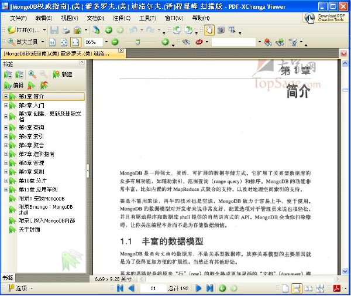Open the 关于封面 bookmark
351x296 pixels.
pyautogui.click(x=29, y=229)
